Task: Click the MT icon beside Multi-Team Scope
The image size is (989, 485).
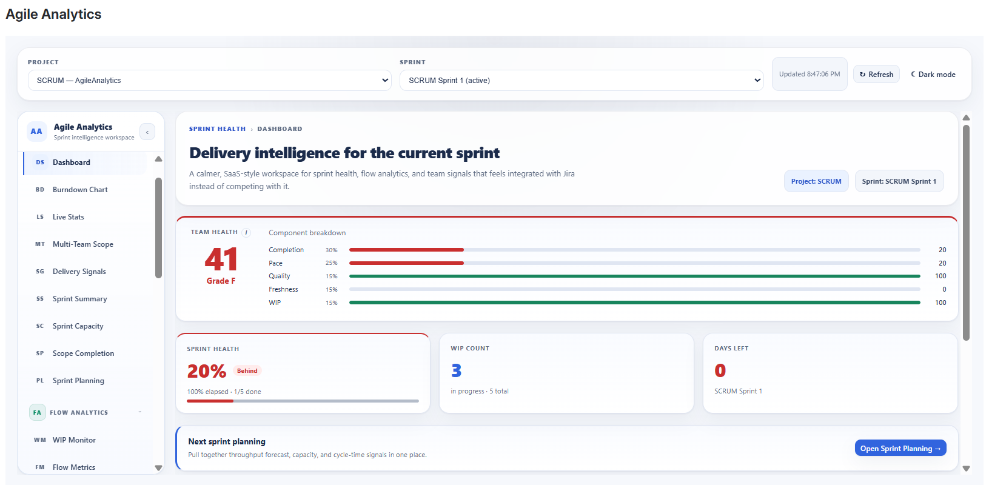Action: tap(40, 244)
